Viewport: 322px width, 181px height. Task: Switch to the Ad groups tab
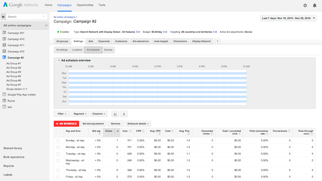click(62, 41)
